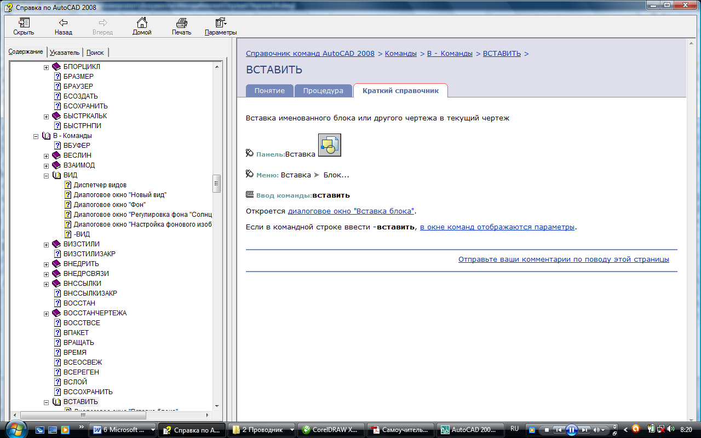The width and height of the screenshot is (701, 438).
Task: Open the Команды breadcrumb link
Action: (401, 54)
